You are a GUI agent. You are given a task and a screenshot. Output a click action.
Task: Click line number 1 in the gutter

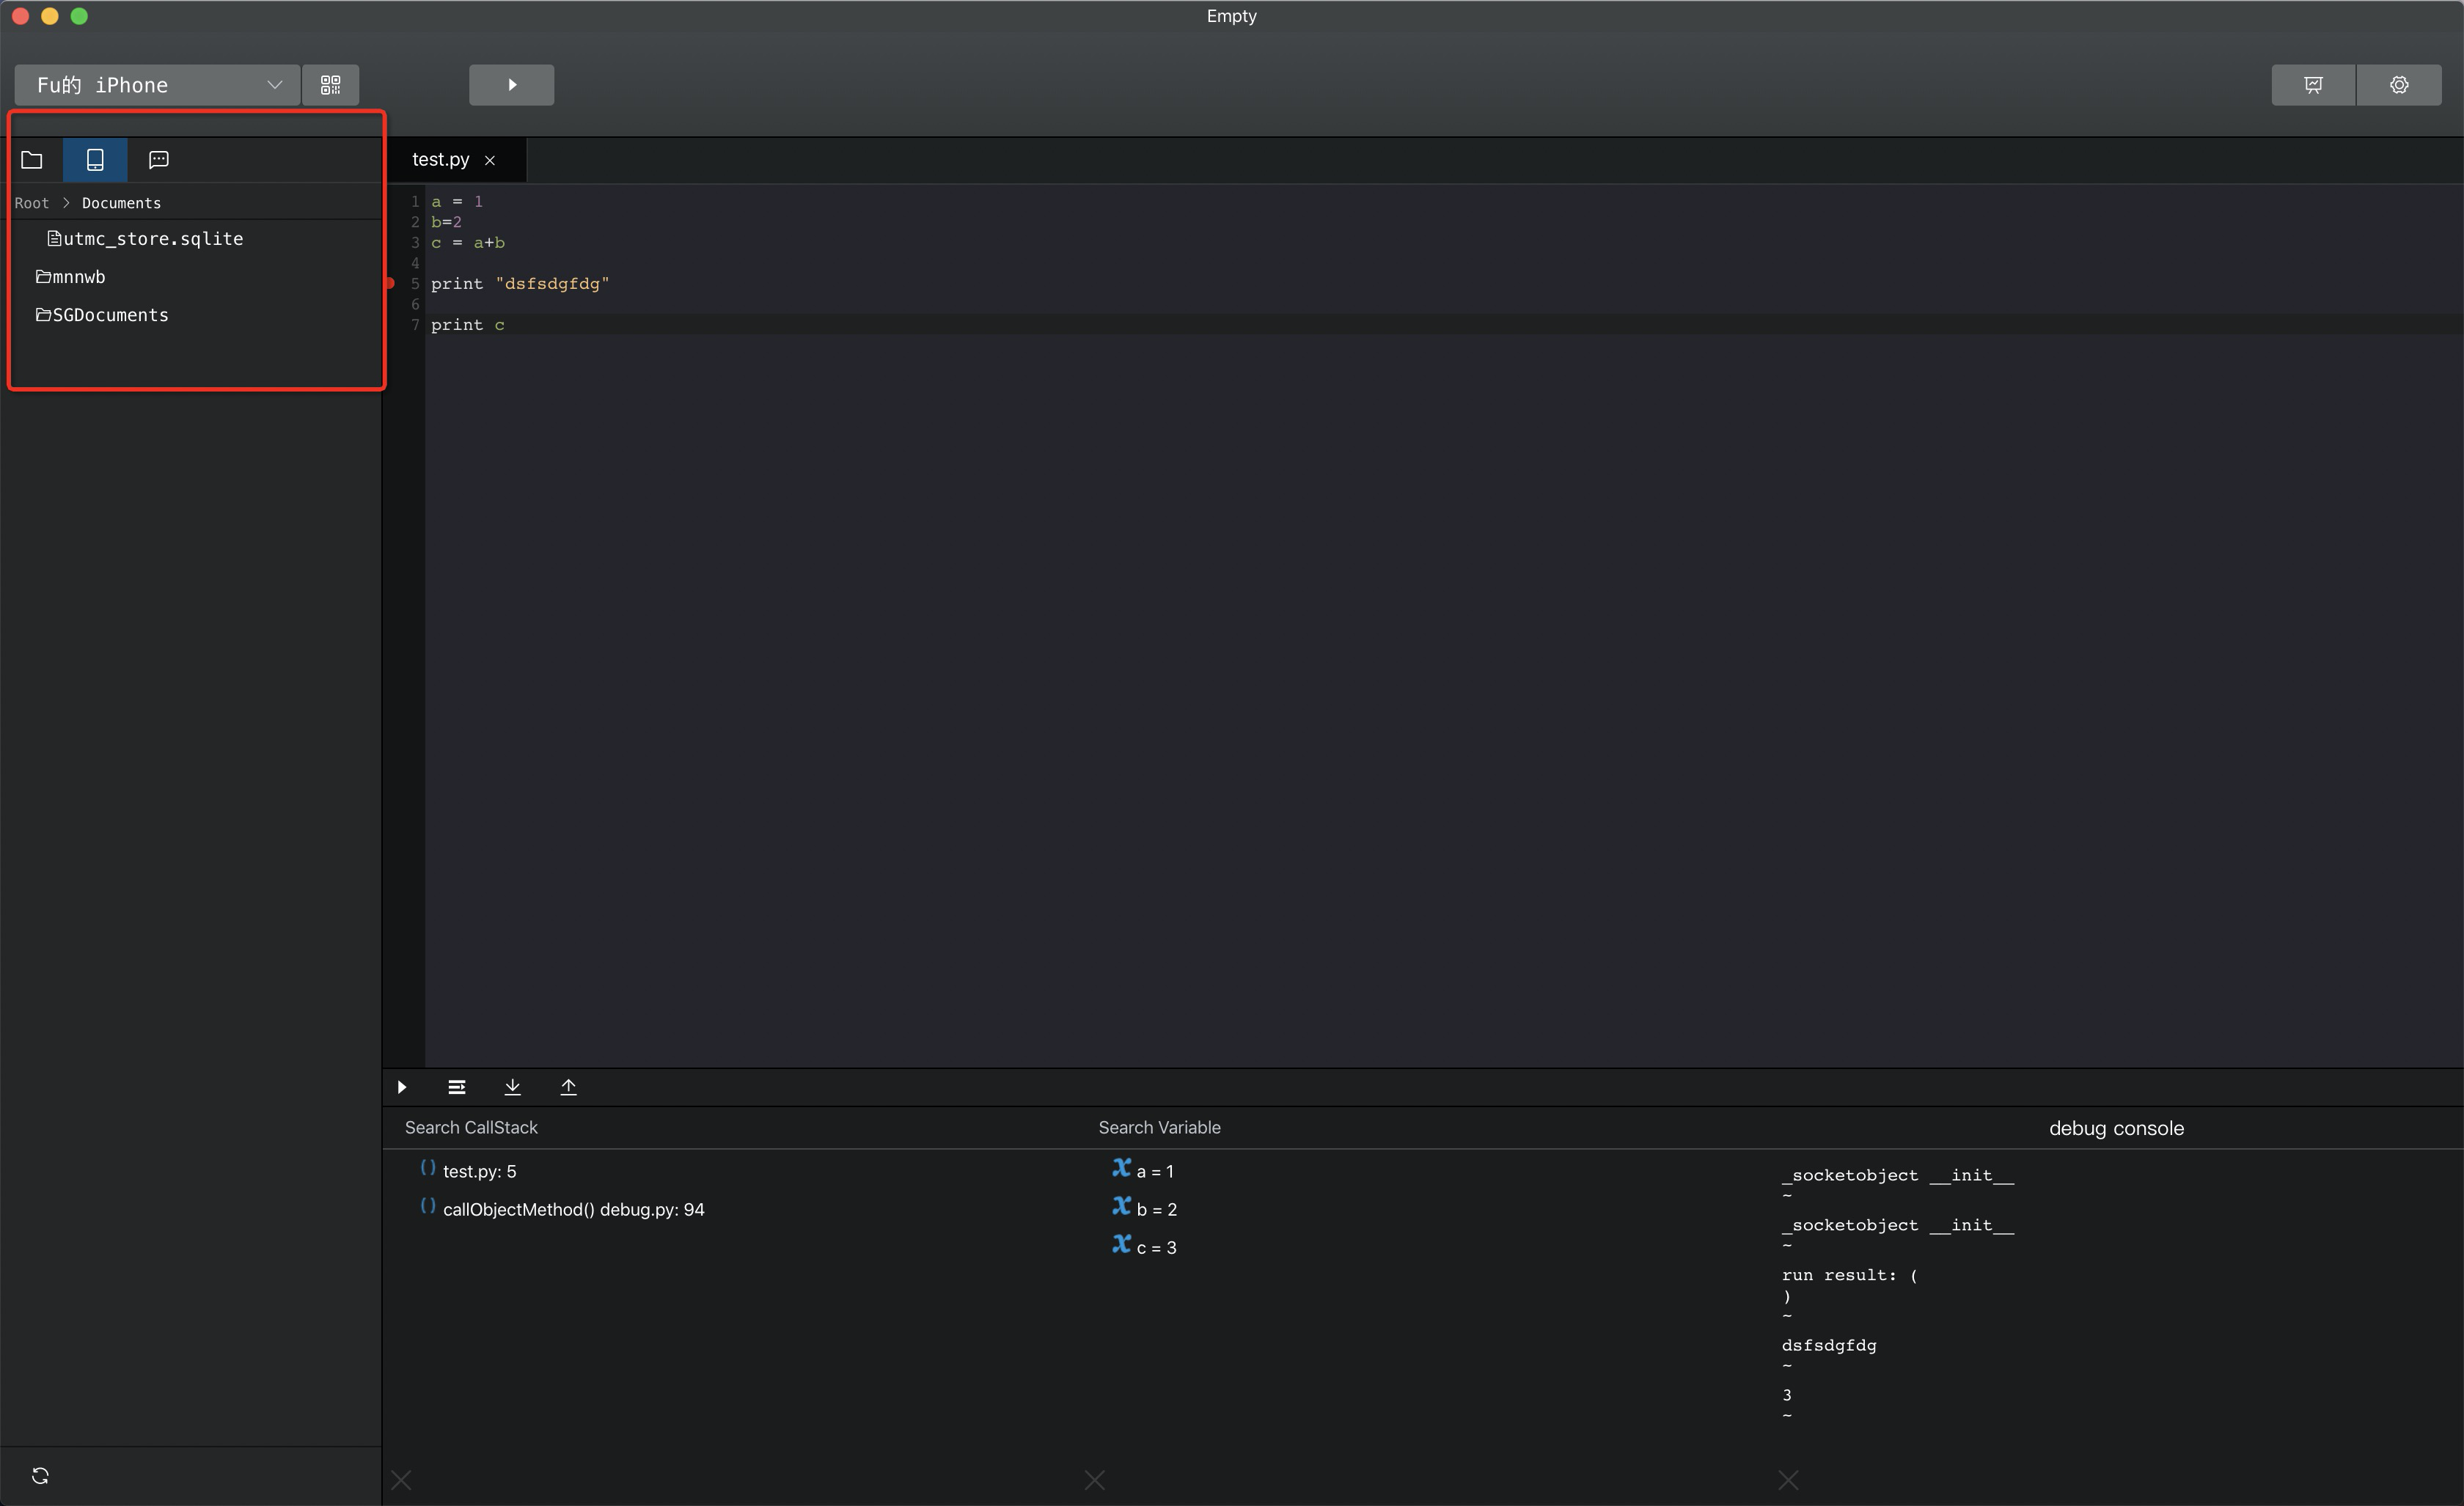tap(415, 202)
